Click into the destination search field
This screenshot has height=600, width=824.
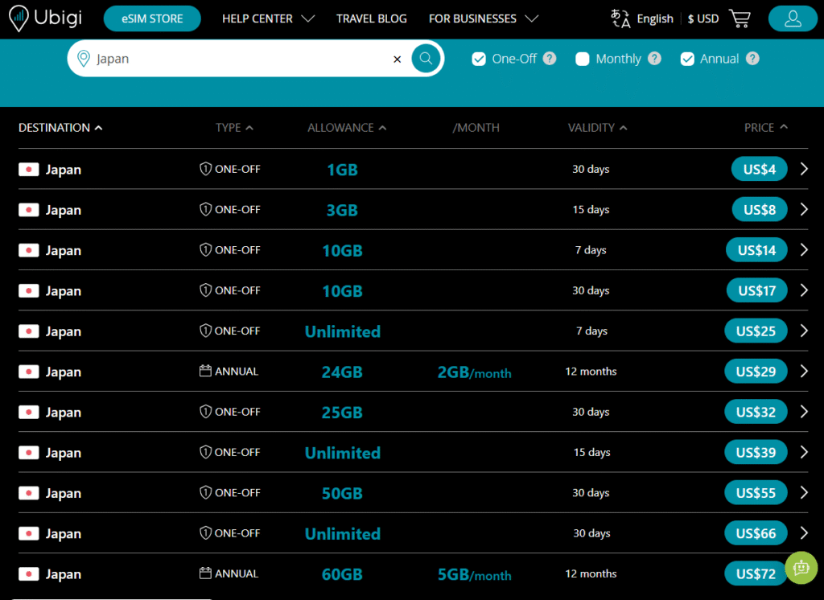[241, 59]
